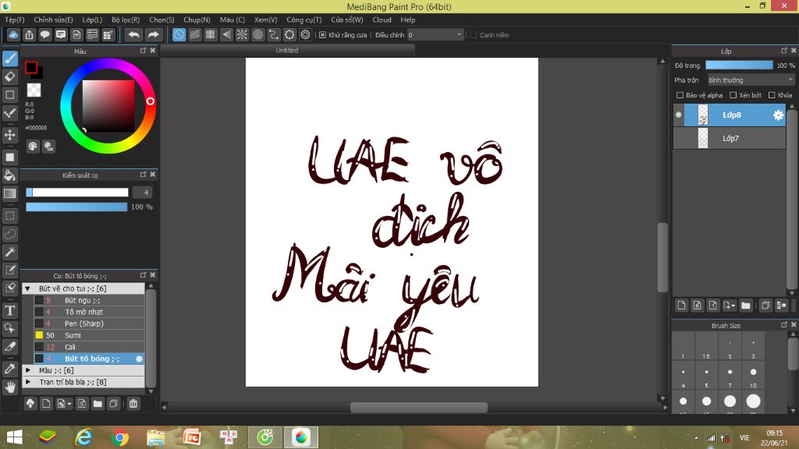Enable crisscross grid snap guide
The image size is (799, 449).
[211, 34]
